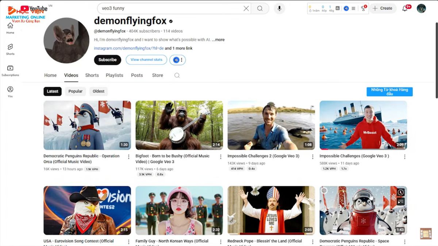
Task: Click View channel stats button
Action: (x=146, y=60)
